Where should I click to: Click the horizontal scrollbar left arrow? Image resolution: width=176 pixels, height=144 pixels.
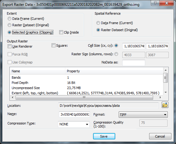(x=13, y=97)
